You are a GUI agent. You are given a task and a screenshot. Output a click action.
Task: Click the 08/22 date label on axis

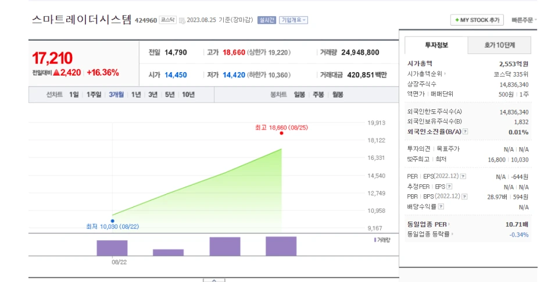(x=119, y=262)
